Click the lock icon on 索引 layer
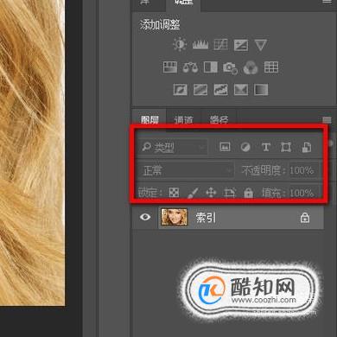Image resolution: width=337 pixels, height=337 pixels. tap(305, 218)
